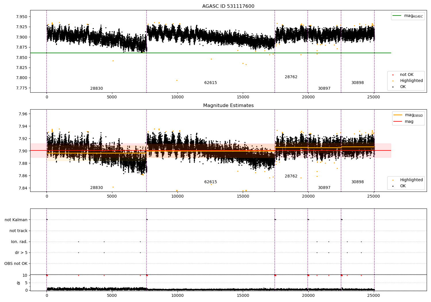Click "OK" legend entry in AGASC ID plot

400,87
